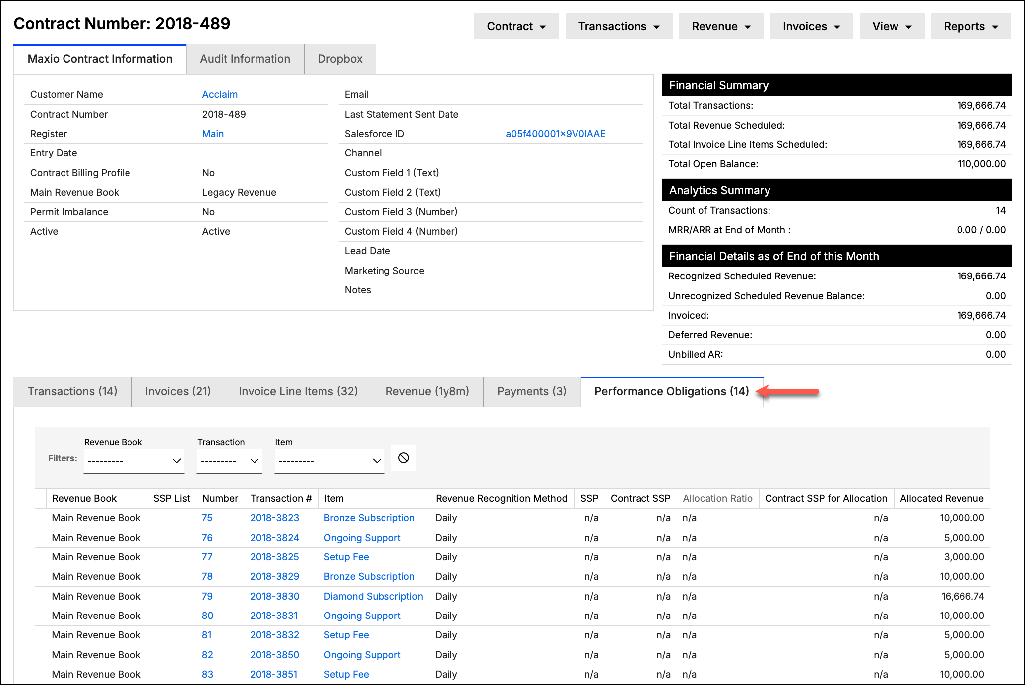Open transaction 2018-3850 link
The height and width of the screenshot is (685, 1025).
click(274, 655)
